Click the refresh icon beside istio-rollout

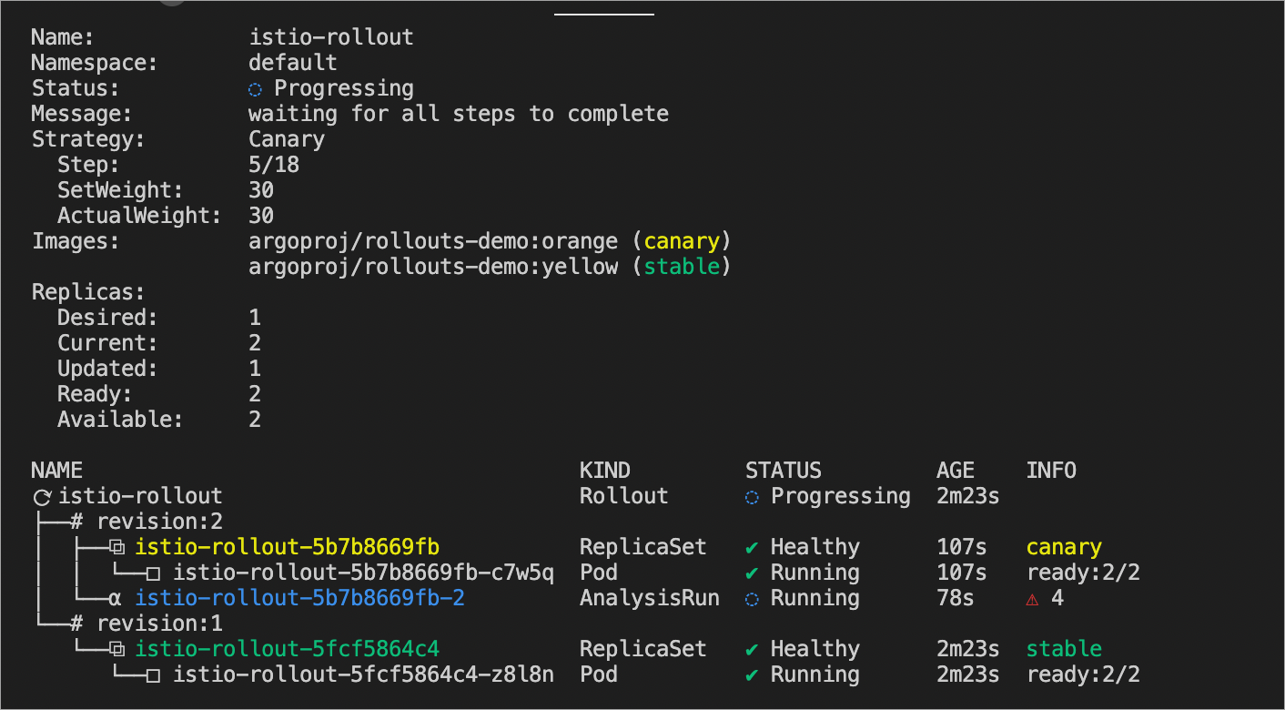coord(42,497)
